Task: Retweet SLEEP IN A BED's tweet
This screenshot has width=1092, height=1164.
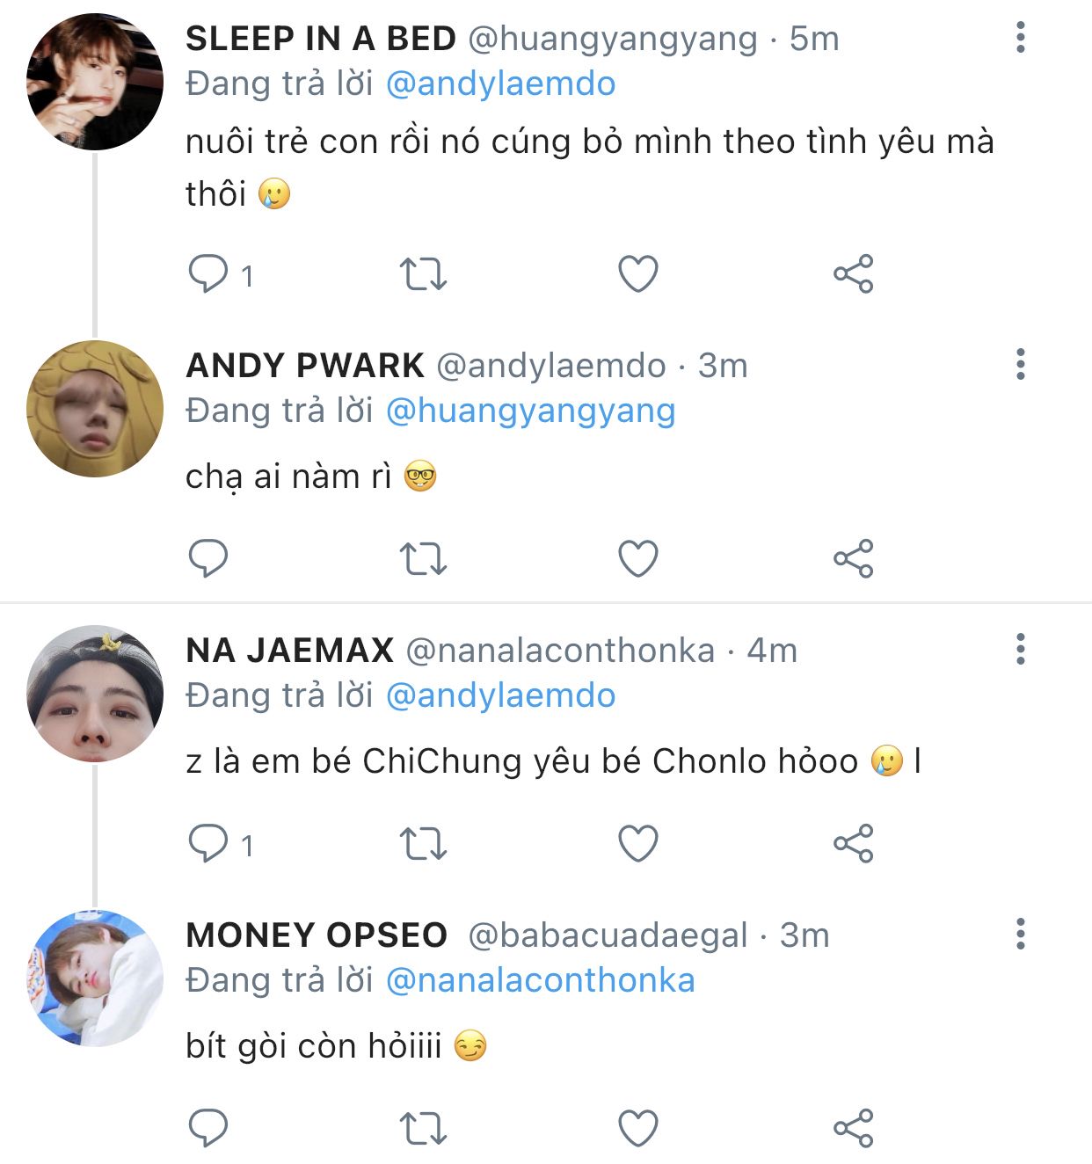Action: point(423,273)
